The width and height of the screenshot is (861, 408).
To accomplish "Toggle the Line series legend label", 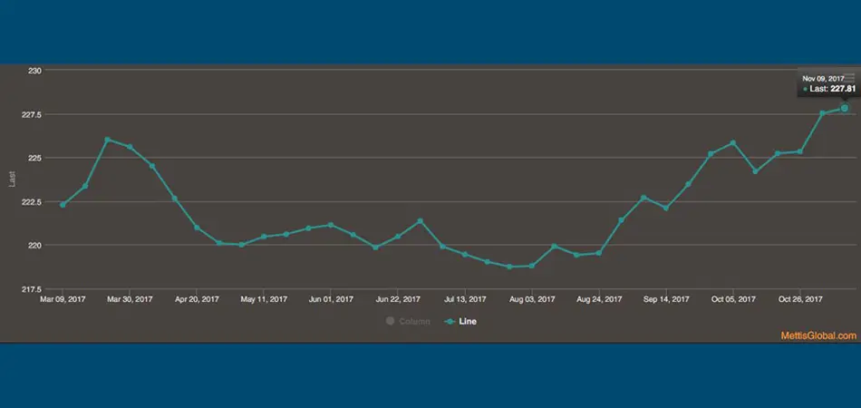I will tap(468, 322).
